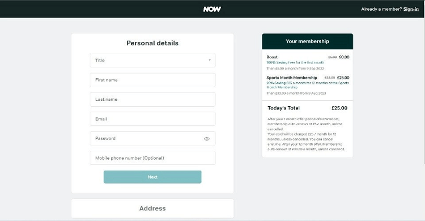Click the Sports Month Membership item

[x=308, y=85]
